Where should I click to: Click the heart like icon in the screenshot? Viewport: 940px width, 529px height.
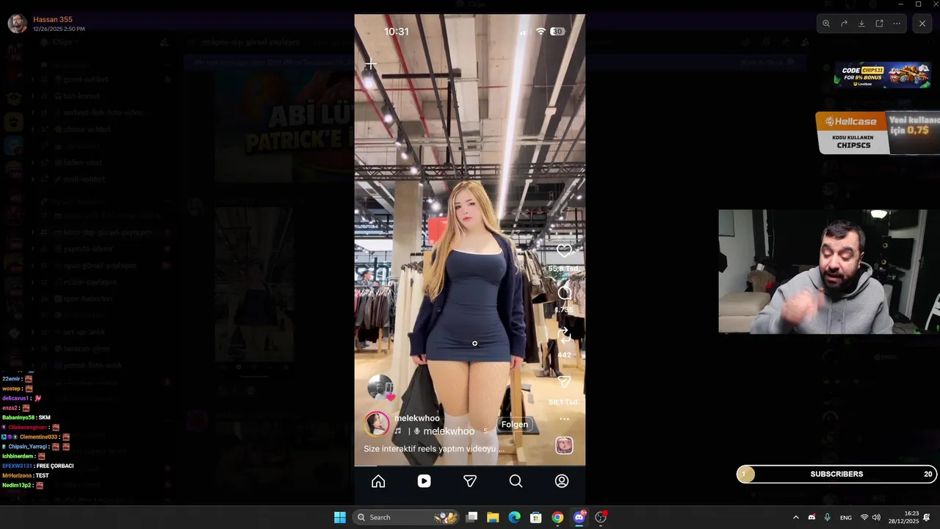(564, 251)
